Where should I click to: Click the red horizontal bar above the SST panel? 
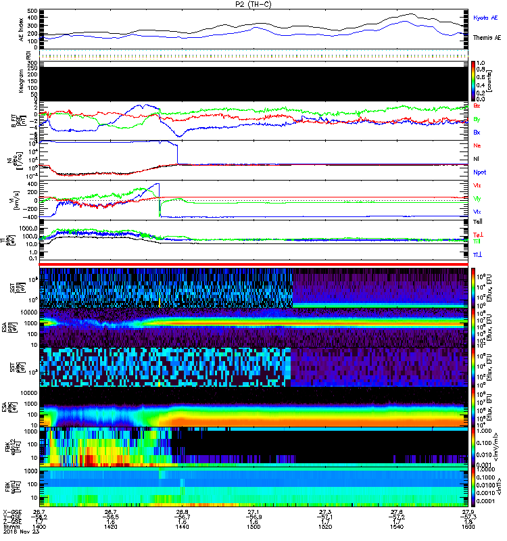coord(254,264)
